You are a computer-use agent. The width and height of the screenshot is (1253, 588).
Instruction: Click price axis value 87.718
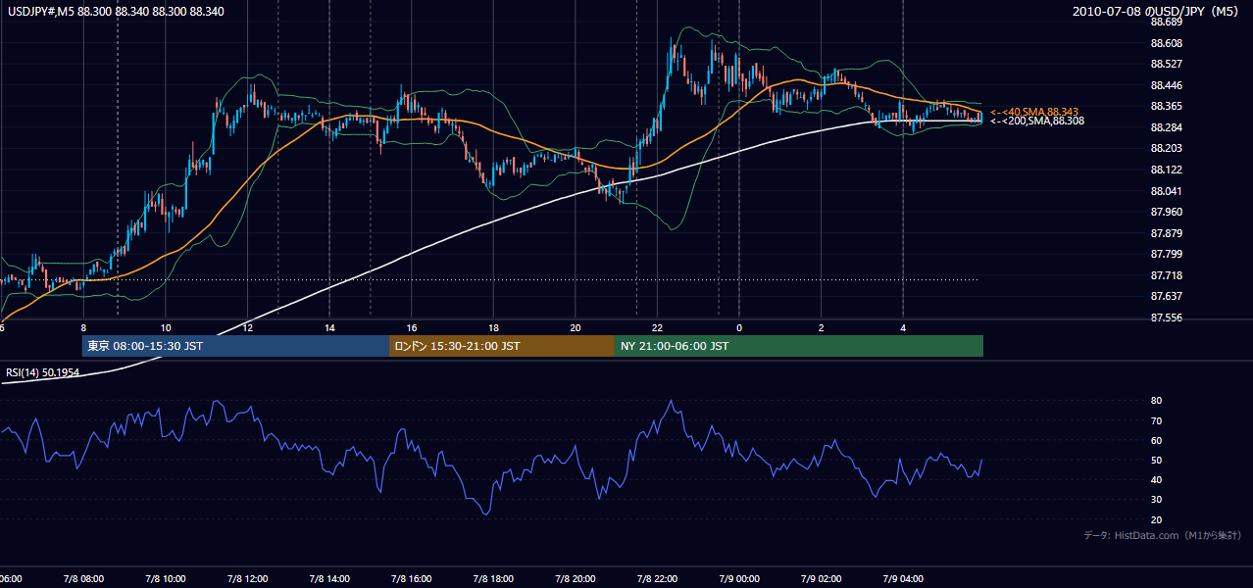1166,275
